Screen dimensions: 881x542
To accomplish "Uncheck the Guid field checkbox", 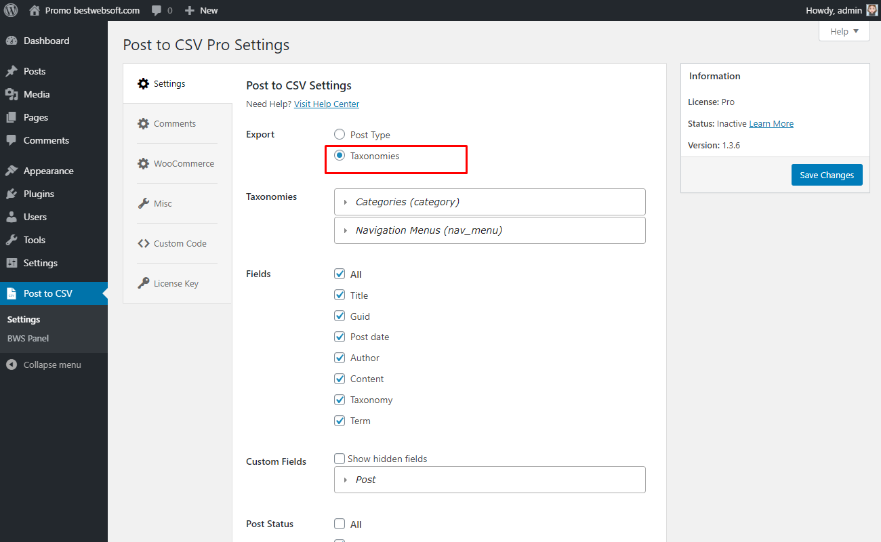I will [x=340, y=316].
